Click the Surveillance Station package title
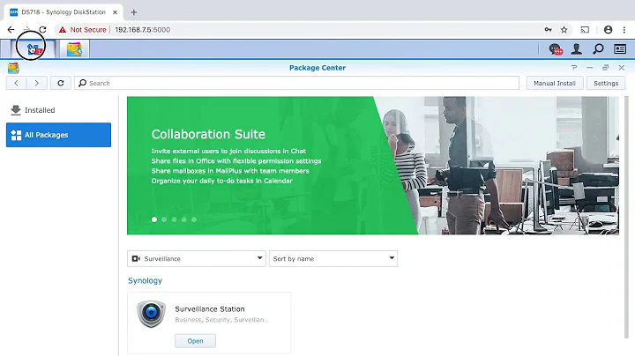 click(210, 308)
